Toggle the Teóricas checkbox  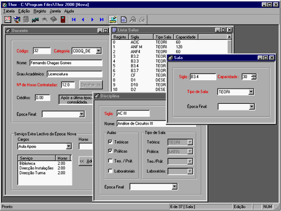click(x=110, y=142)
